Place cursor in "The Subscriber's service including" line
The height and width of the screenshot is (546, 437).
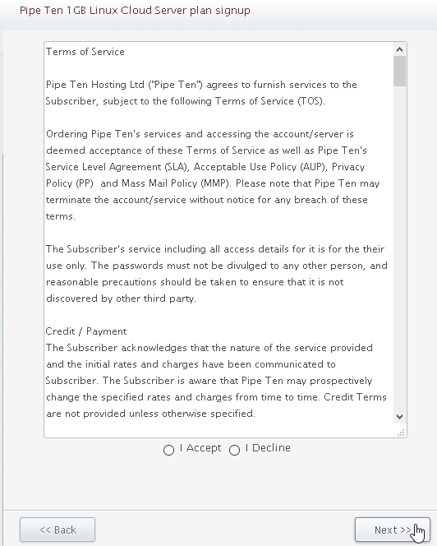pyautogui.click(x=215, y=249)
